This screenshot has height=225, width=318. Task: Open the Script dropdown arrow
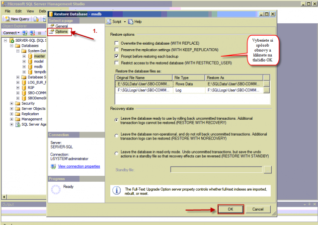(x=125, y=22)
